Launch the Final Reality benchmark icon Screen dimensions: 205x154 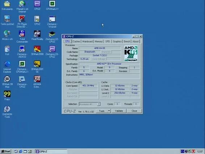coord(37,34)
